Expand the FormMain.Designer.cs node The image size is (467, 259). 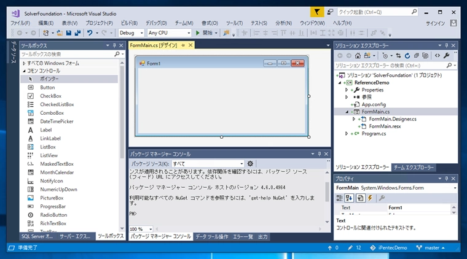(x=354, y=119)
